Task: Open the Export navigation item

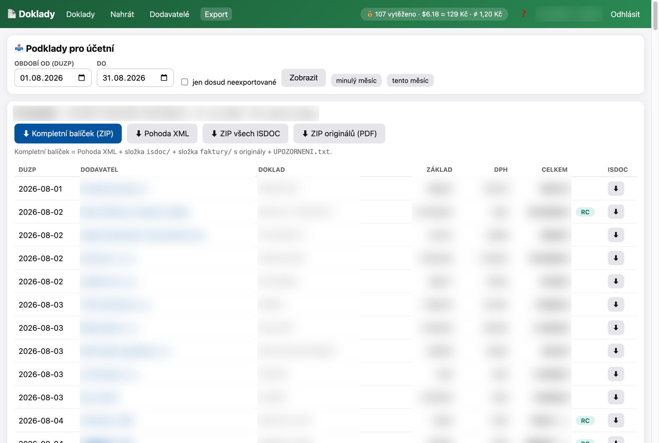Action: pos(216,14)
